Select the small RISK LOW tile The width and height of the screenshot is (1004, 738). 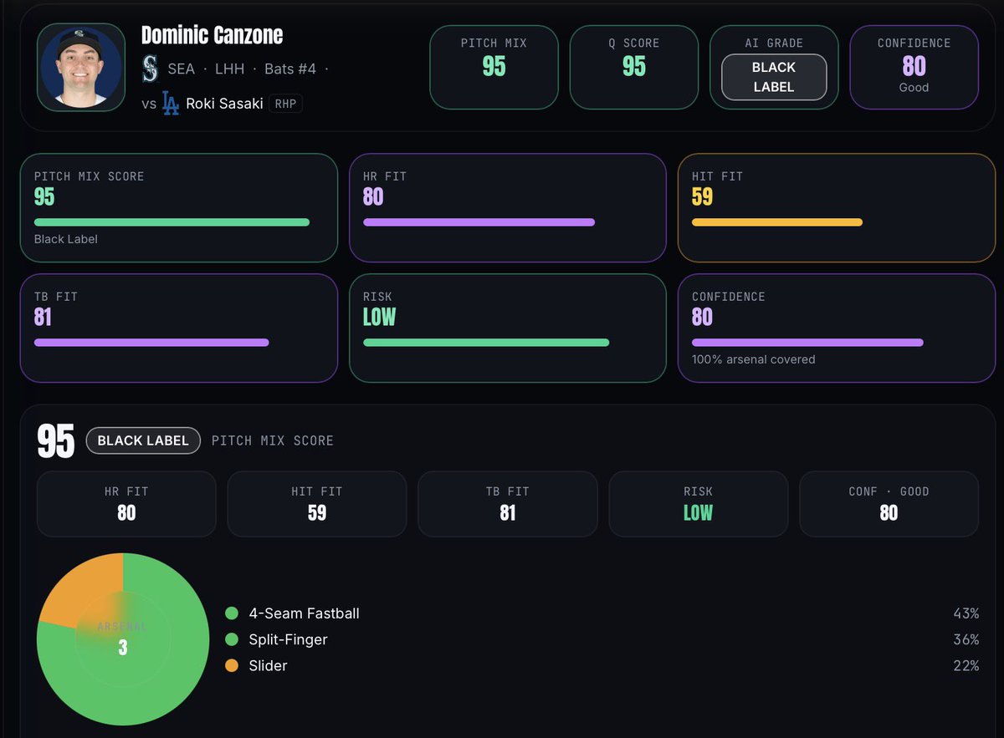pos(699,504)
